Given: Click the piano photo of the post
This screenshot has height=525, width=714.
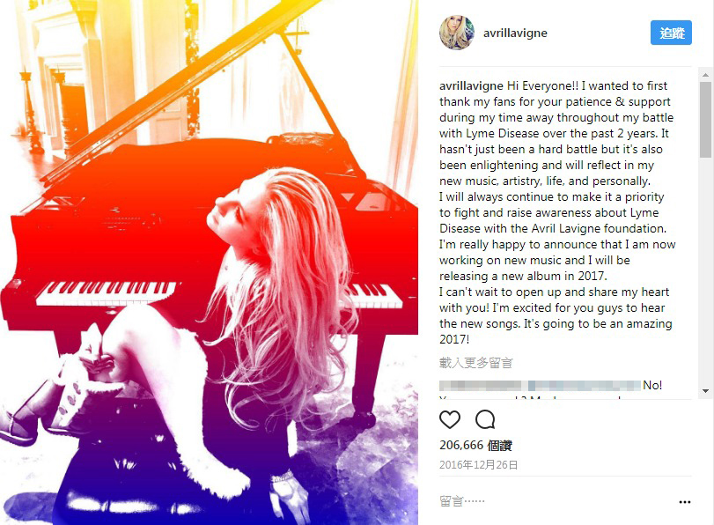Looking at the screenshot, I should (x=209, y=262).
